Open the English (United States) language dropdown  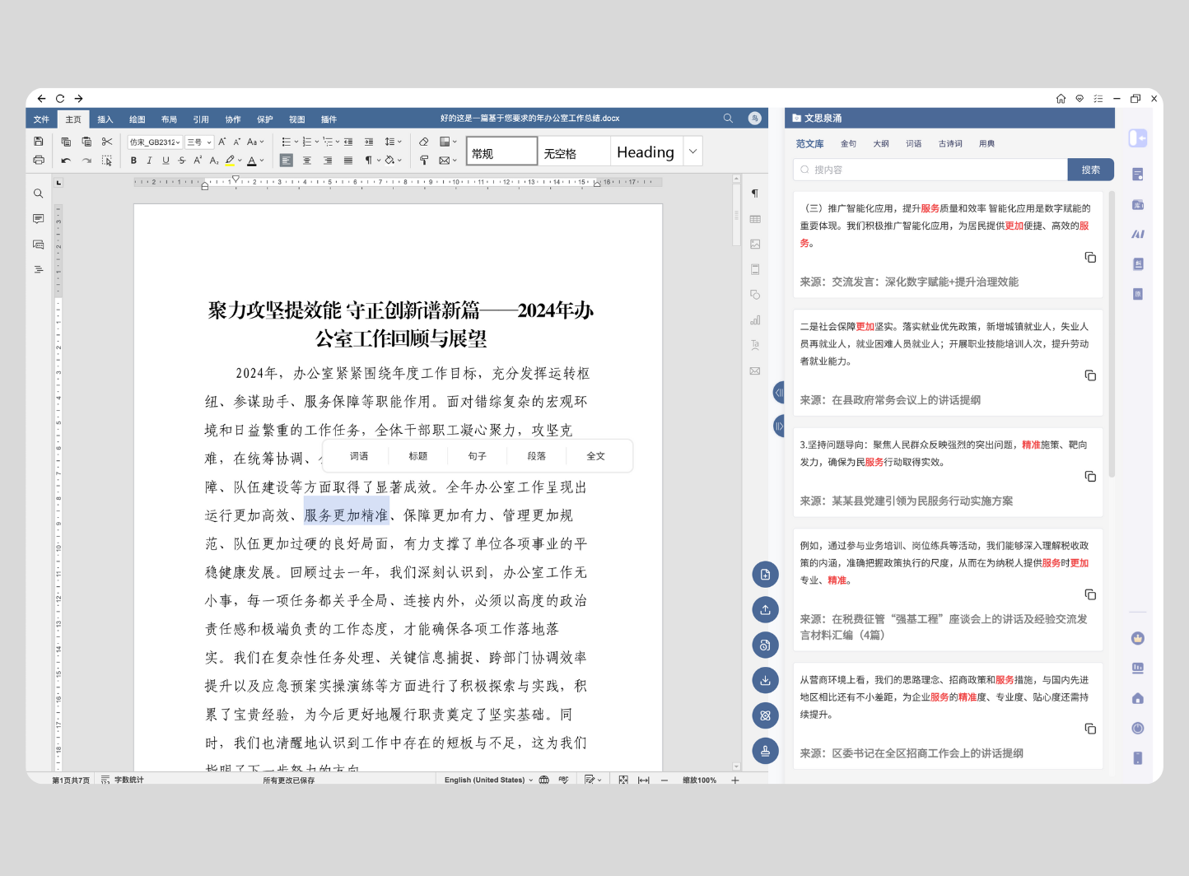click(488, 780)
